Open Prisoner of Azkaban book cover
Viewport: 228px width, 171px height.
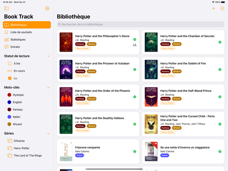pos(66,69)
